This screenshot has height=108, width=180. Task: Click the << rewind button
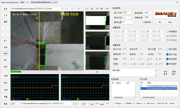(67, 9)
